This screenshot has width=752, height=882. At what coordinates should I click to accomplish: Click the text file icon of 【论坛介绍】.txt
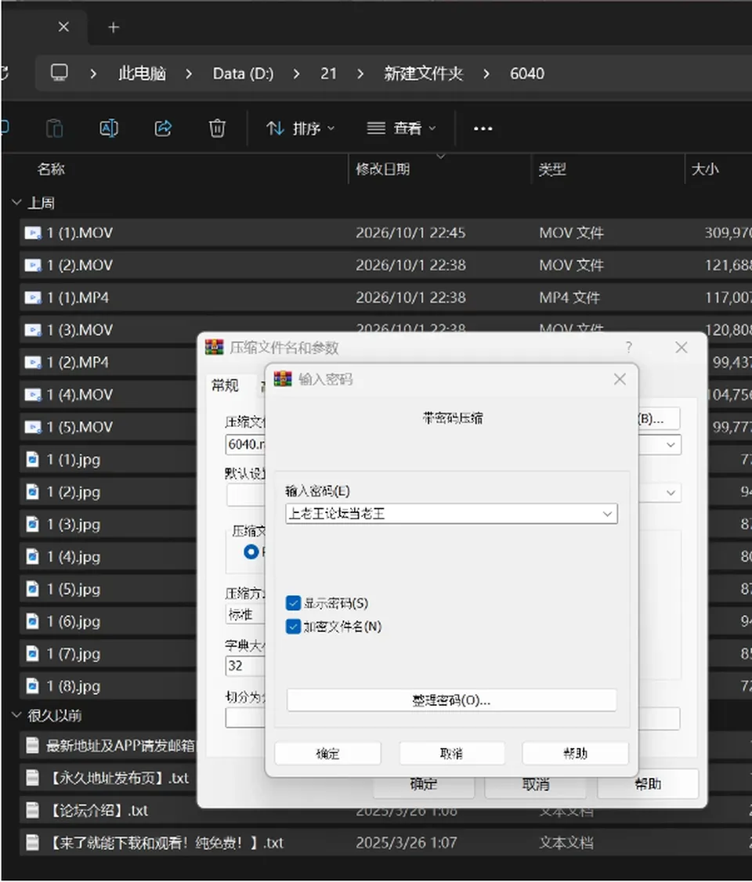[33, 811]
